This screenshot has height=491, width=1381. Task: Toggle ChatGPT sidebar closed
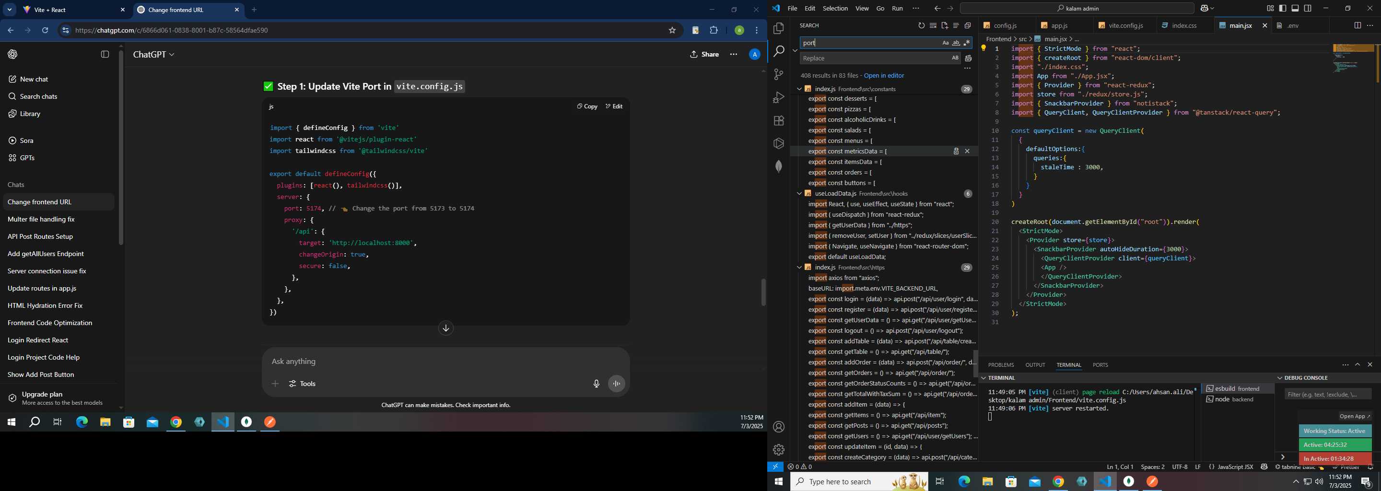105,54
